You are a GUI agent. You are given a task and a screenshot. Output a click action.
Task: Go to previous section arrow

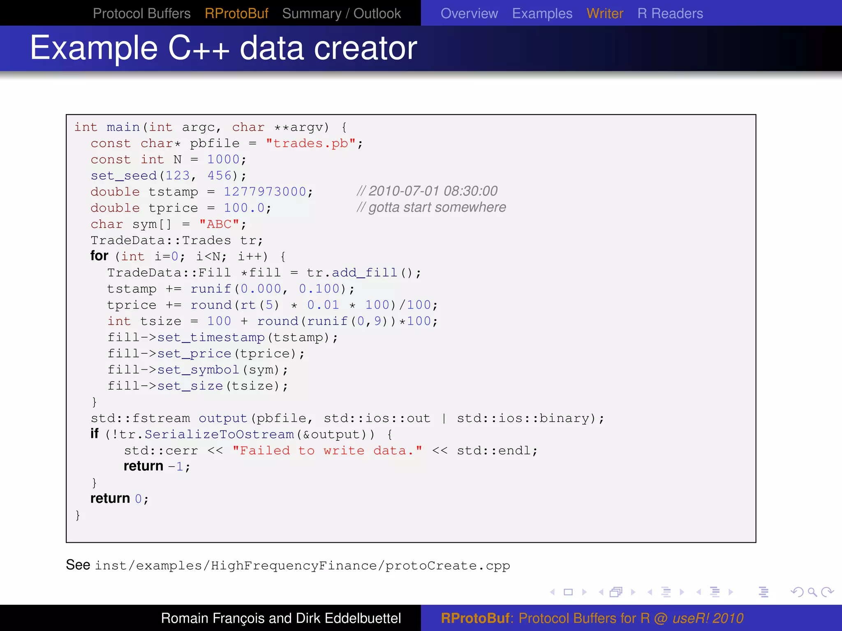699,592
